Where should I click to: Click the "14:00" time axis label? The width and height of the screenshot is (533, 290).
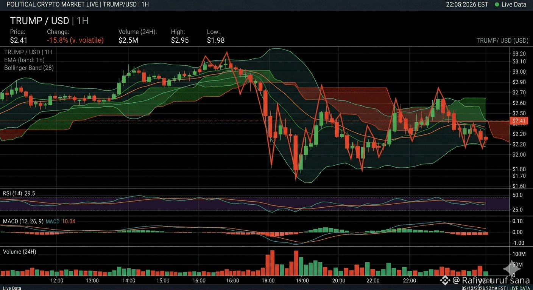pos(129,281)
